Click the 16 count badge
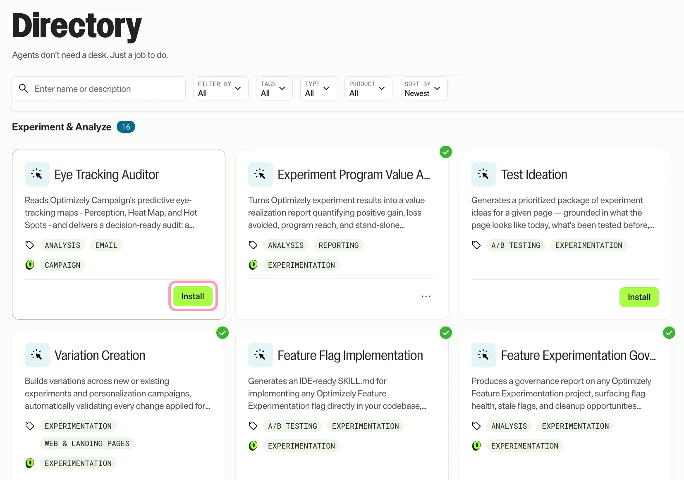The height and width of the screenshot is (480, 684). tap(126, 127)
